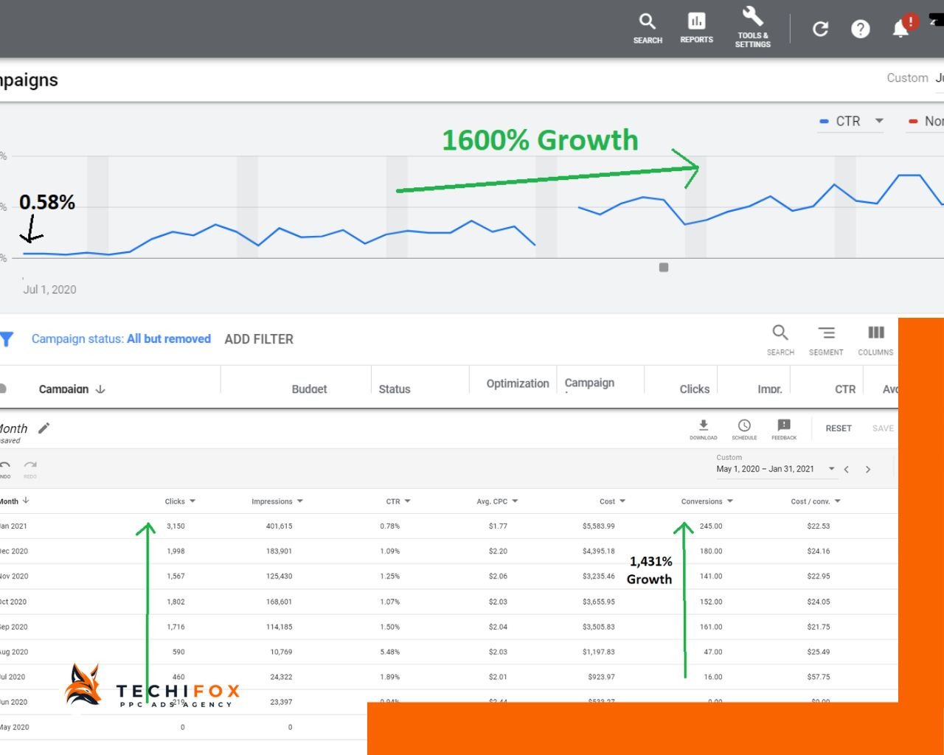Image resolution: width=944 pixels, height=755 pixels.
Task: View notifications with the bell icon
Action: click(900, 29)
